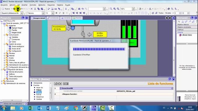The height and width of the screenshot is (111, 198).
Task: Click the delete function X icon
Action: click(55, 84)
